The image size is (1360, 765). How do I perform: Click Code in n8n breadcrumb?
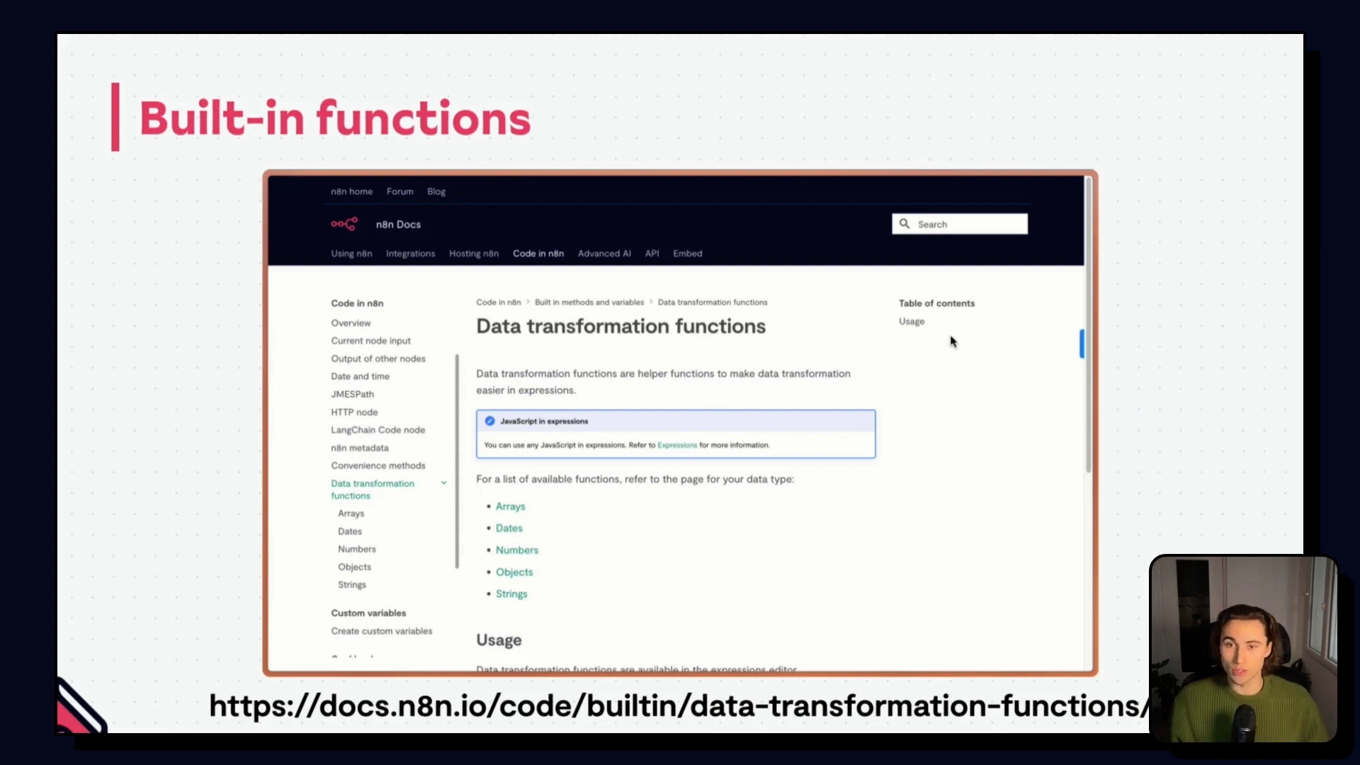(498, 302)
